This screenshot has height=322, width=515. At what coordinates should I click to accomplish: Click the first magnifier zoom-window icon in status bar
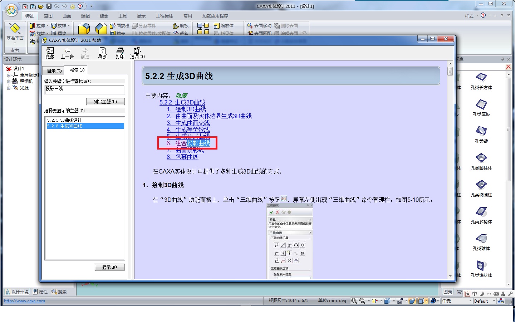354,301
